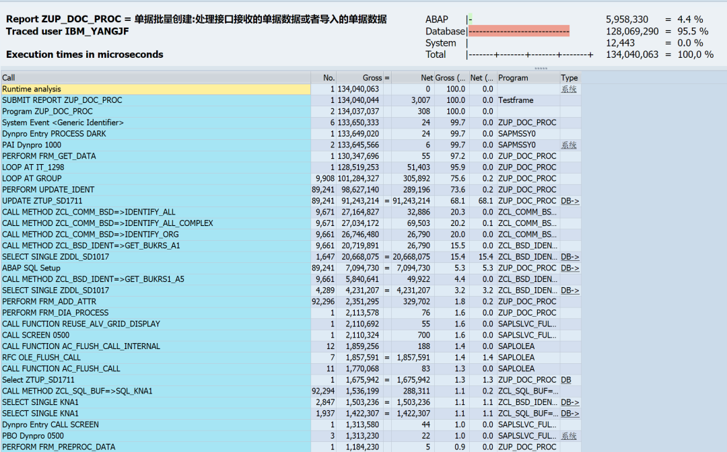Click Execution times in microseconds label
The height and width of the screenshot is (452, 727).
[84, 54]
